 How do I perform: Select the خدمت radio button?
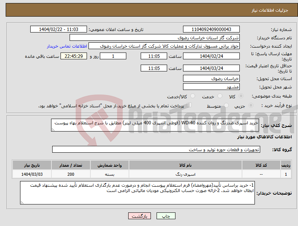(x=220, y=96)
